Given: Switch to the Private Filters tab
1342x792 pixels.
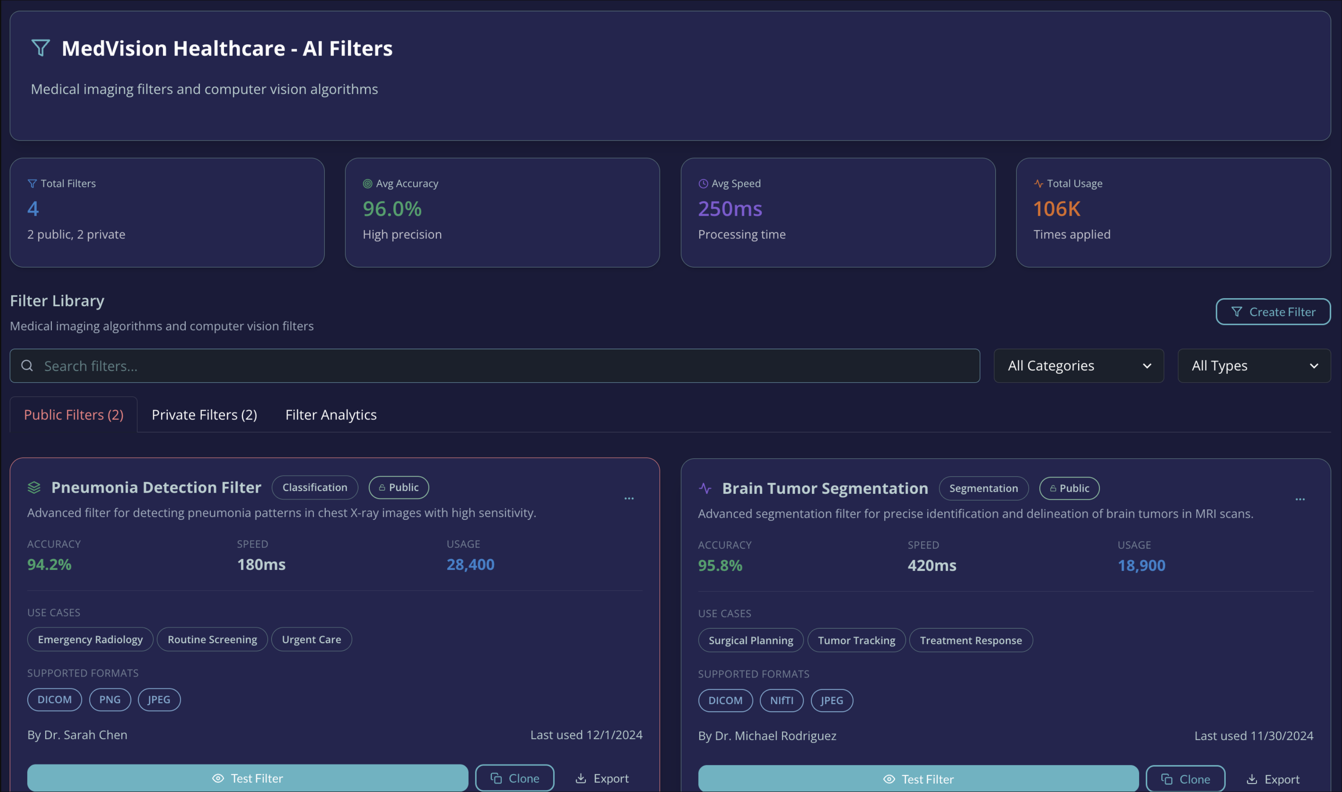Looking at the screenshot, I should [x=204, y=415].
